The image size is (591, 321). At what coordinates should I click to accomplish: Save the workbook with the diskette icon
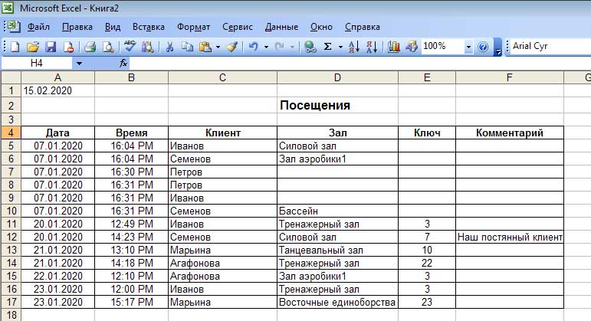(x=51, y=47)
